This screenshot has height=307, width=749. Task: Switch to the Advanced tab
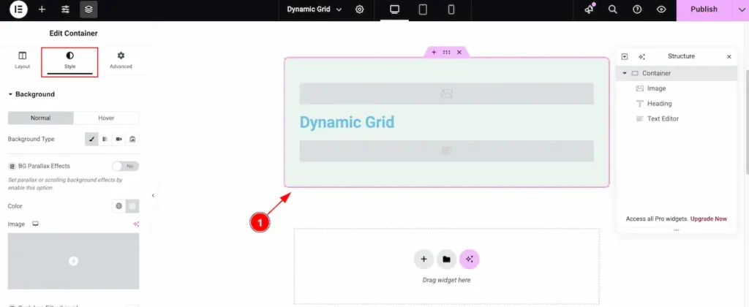coord(121,60)
